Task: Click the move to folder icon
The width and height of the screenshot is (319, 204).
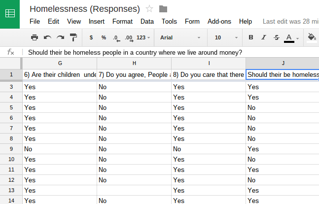Action: click(x=163, y=9)
